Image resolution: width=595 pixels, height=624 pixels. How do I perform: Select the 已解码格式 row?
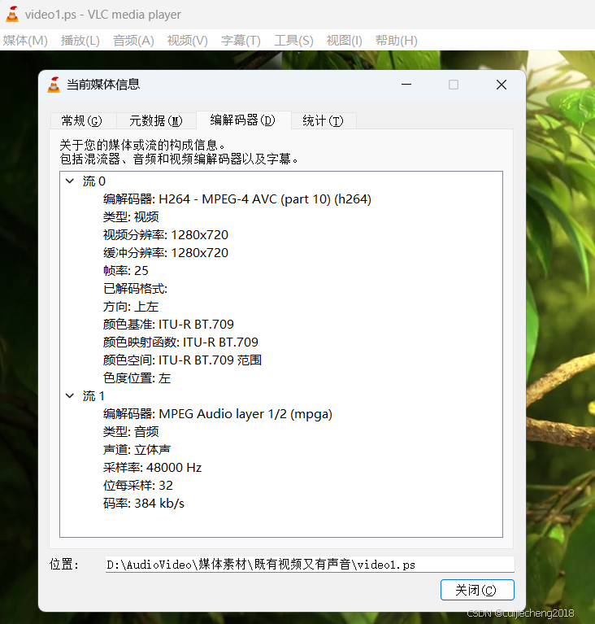(135, 289)
